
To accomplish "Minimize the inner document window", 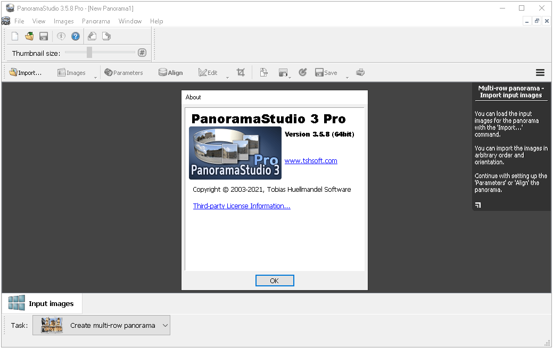I will [526, 21].
